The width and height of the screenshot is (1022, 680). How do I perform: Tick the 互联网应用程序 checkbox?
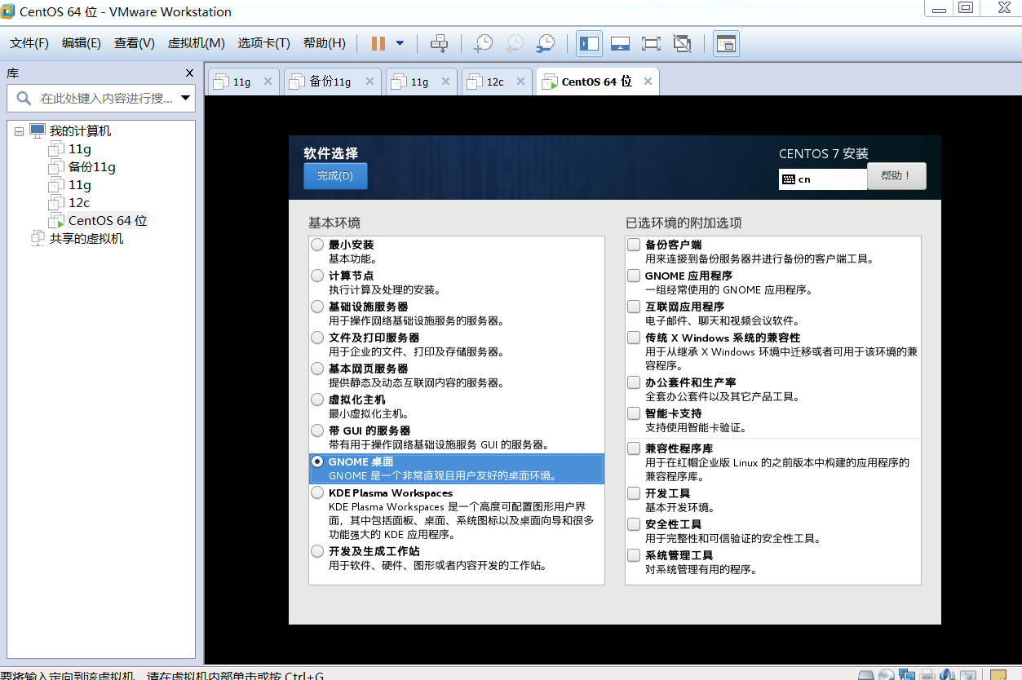pos(634,307)
